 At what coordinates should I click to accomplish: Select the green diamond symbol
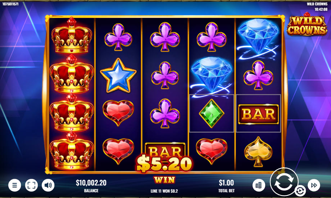(x=212, y=113)
